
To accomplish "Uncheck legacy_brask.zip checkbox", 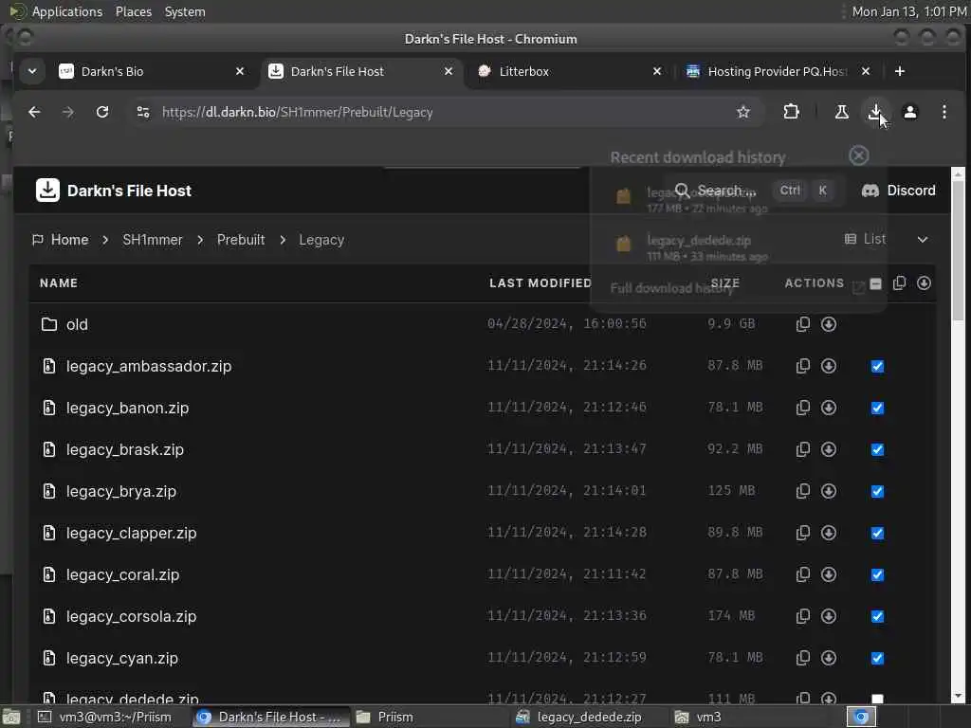I will [x=877, y=449].
